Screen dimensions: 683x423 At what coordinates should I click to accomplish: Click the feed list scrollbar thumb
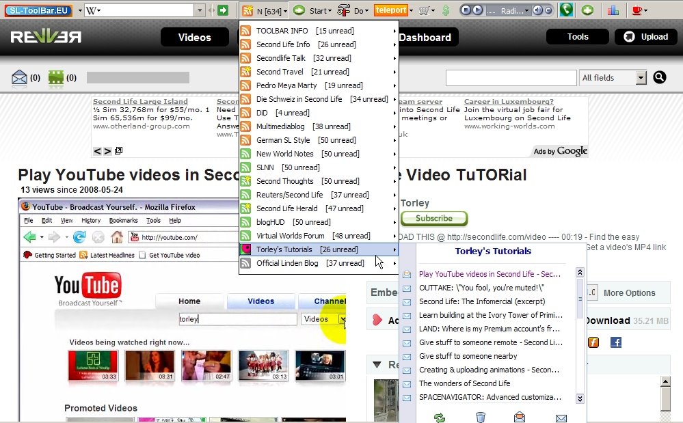click(580, 299)
